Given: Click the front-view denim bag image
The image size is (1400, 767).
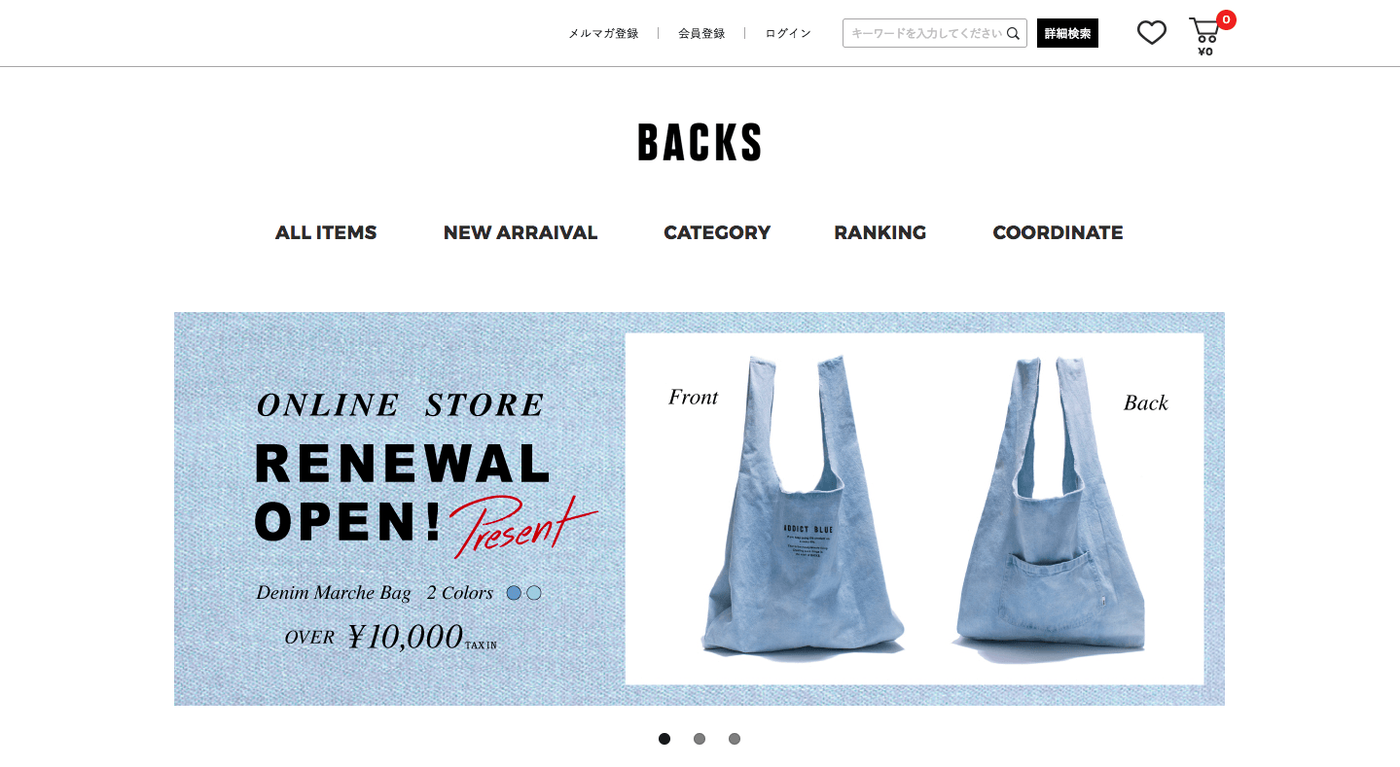Looking at the screenshot, I should 800,505.
